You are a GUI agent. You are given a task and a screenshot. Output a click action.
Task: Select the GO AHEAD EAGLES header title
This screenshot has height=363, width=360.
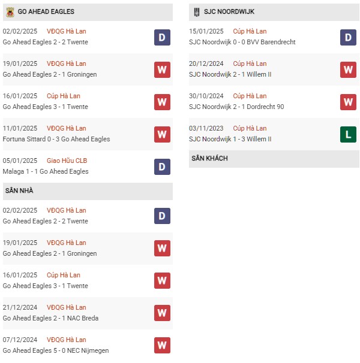[x=46, y=11]
